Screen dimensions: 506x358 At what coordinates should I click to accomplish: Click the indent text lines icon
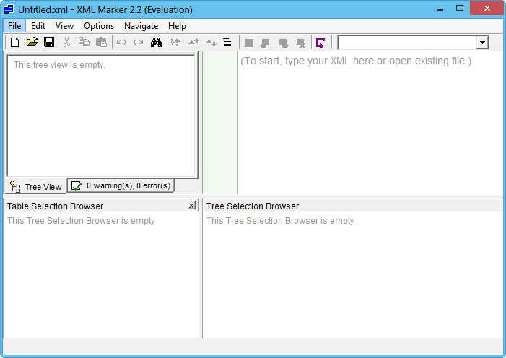227,43
